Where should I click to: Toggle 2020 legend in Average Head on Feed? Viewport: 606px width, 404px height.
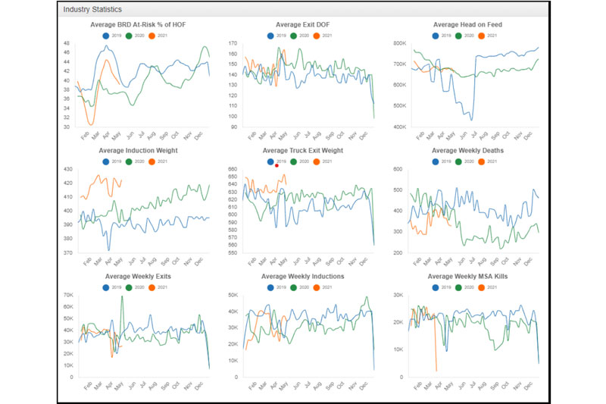(464, 36)
